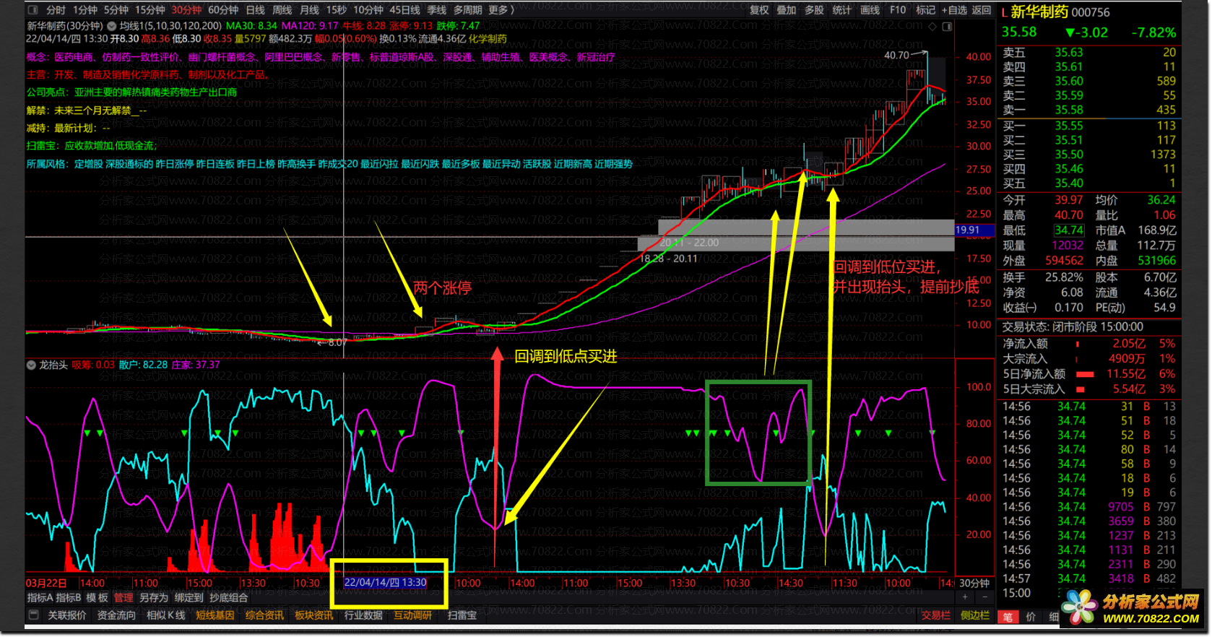Click the 复权 toolbar button
Screen dimensions: 1212x637
(x=759, y=10)
